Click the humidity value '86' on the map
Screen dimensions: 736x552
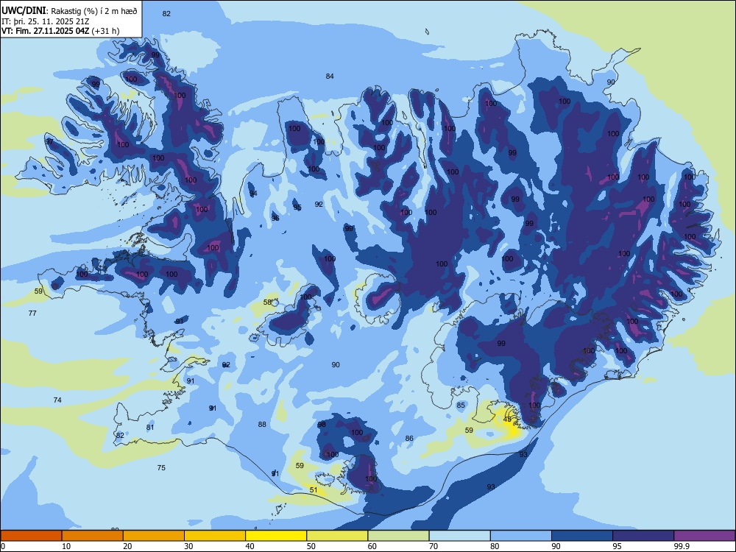click(x=409, y=439)
